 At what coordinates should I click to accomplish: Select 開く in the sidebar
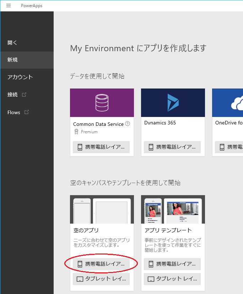[27, 43]
